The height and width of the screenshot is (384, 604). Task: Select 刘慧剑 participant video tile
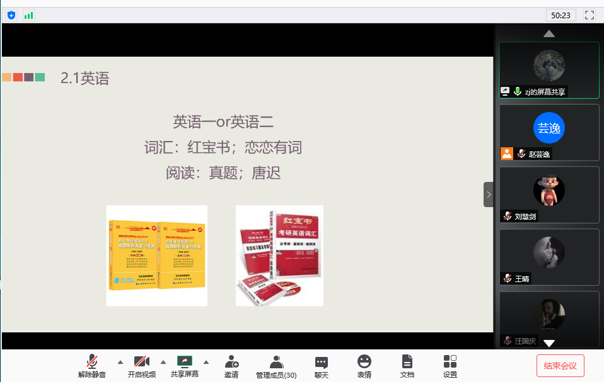pos(549,194)
